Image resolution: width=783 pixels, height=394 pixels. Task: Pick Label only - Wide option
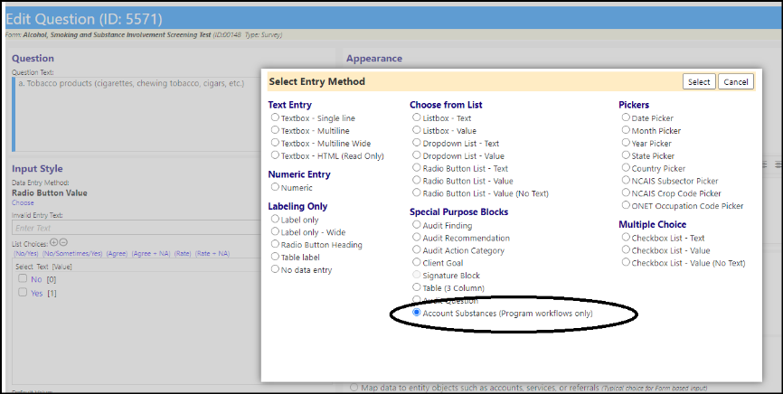click(x=275, y=231)
